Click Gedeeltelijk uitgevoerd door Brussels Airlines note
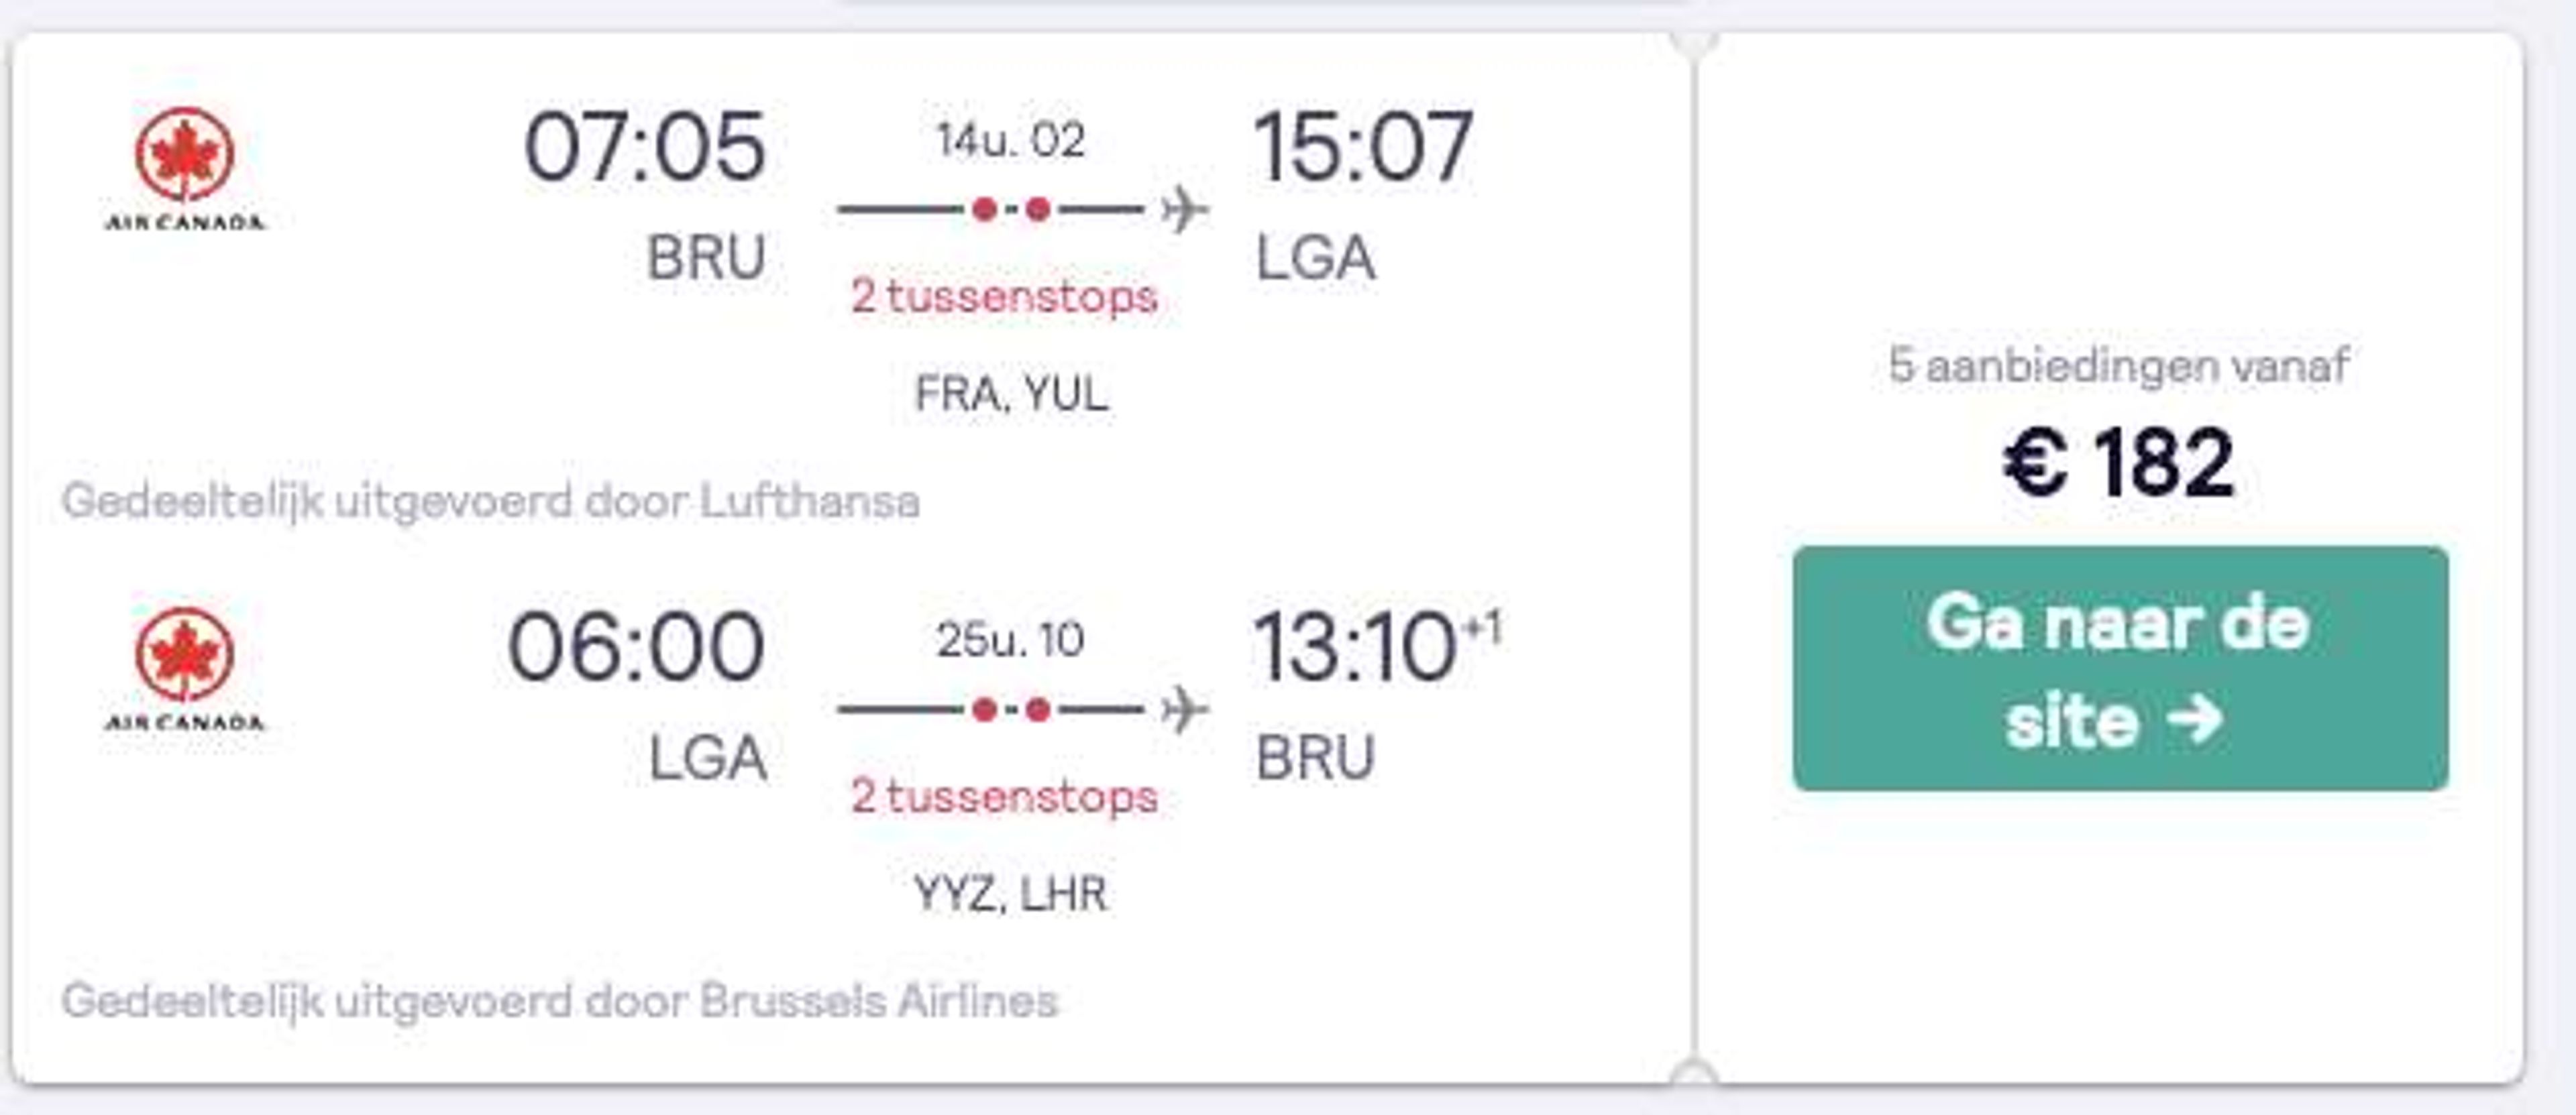The height and width of the screenshot is (1115, 2576). pos(559,1000)
